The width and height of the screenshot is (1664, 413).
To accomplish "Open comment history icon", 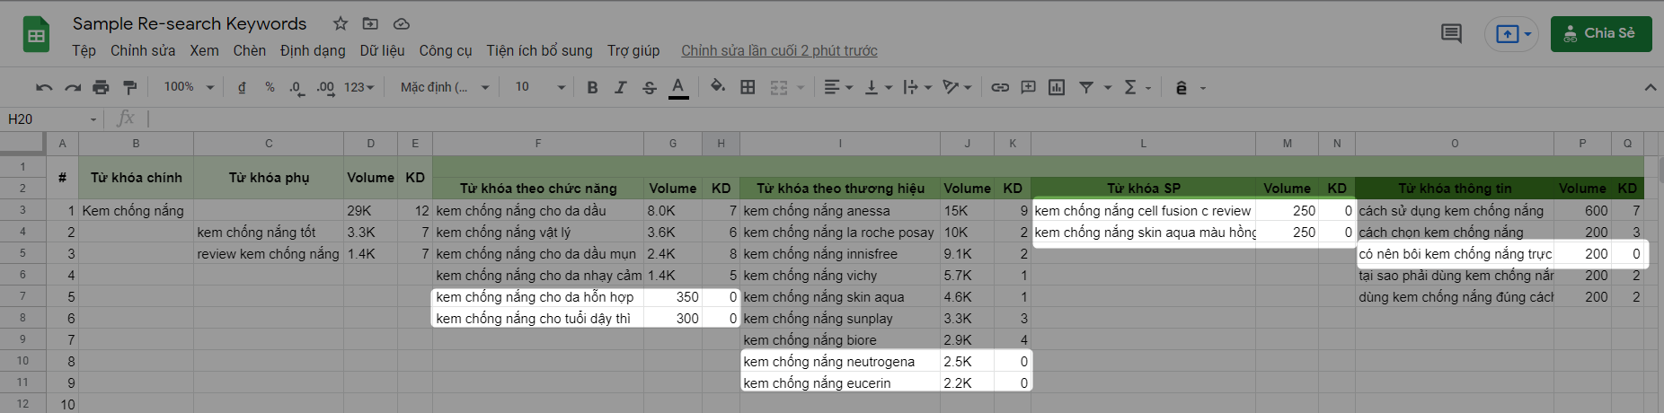I will pyautogui.click(x=1451, y=34).
